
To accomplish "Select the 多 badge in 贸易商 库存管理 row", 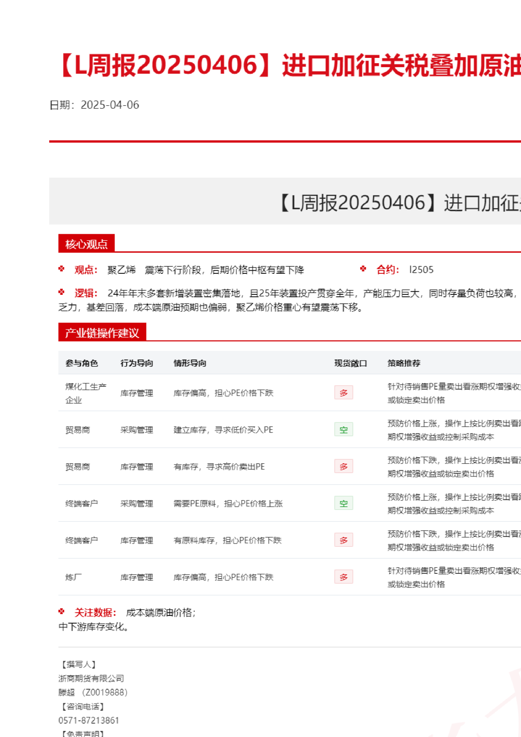I will pyautogui.click(x=343, y=466).
